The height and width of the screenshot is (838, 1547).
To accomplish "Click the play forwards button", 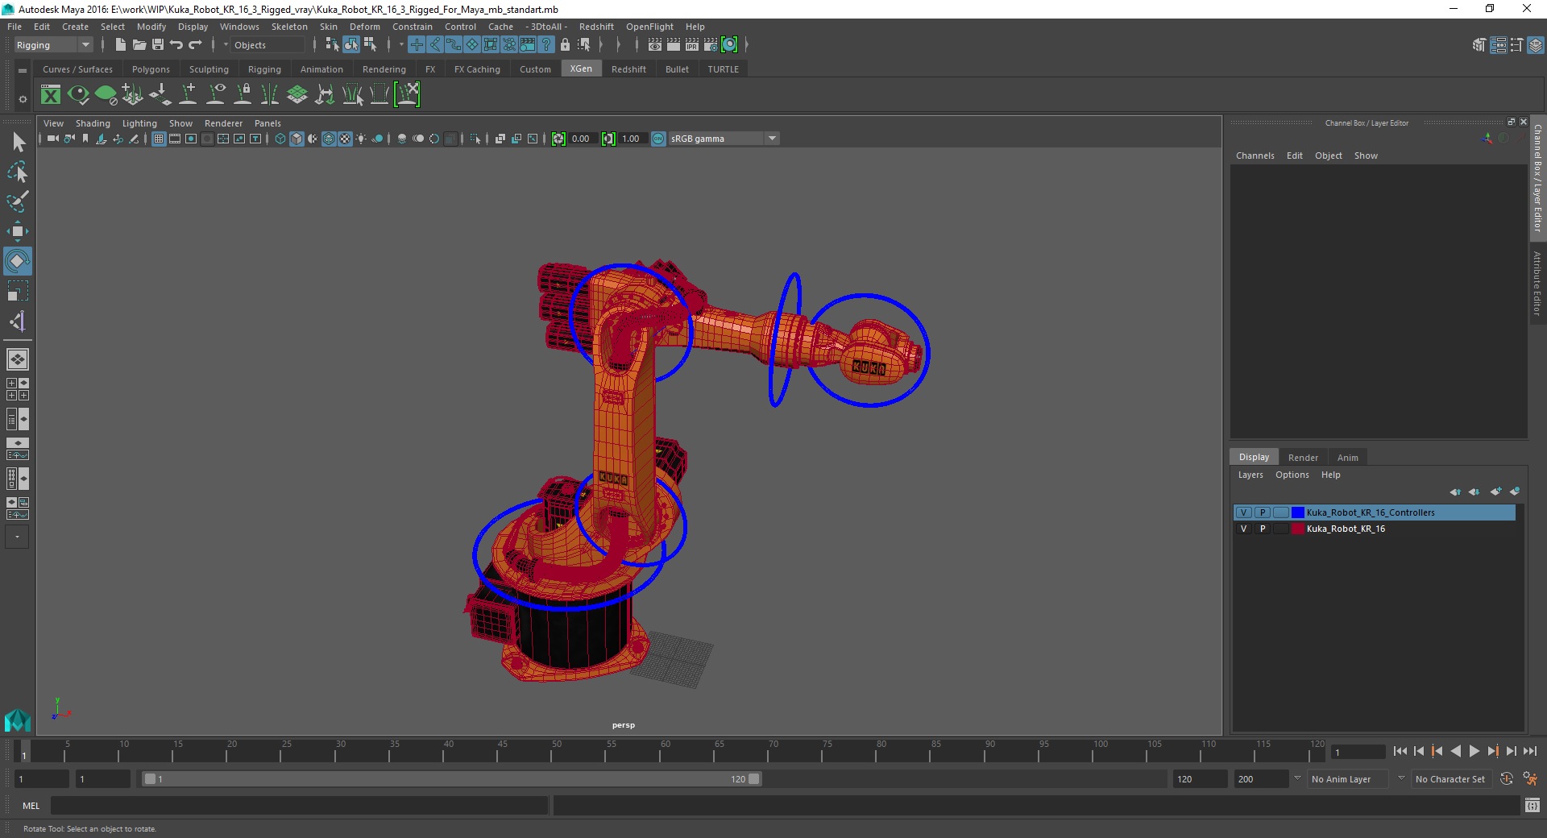I will click(x=1474, y=751).
